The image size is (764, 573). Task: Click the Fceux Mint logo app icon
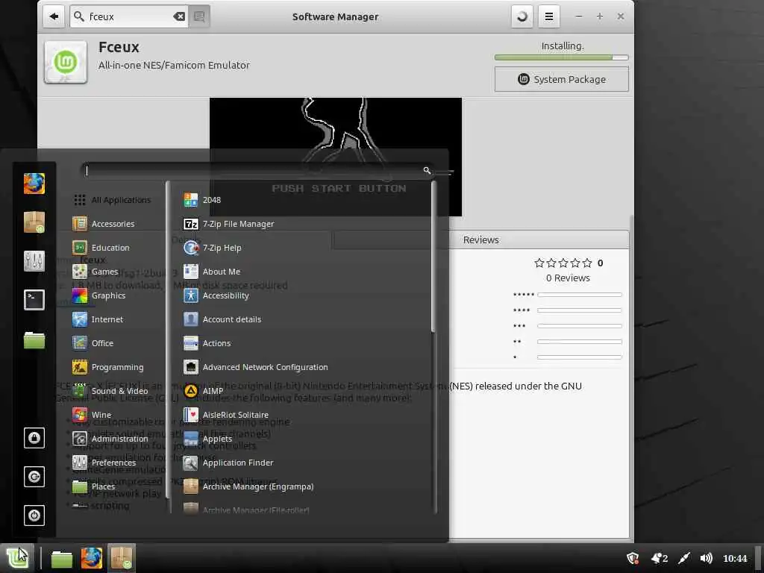point(66,62)
